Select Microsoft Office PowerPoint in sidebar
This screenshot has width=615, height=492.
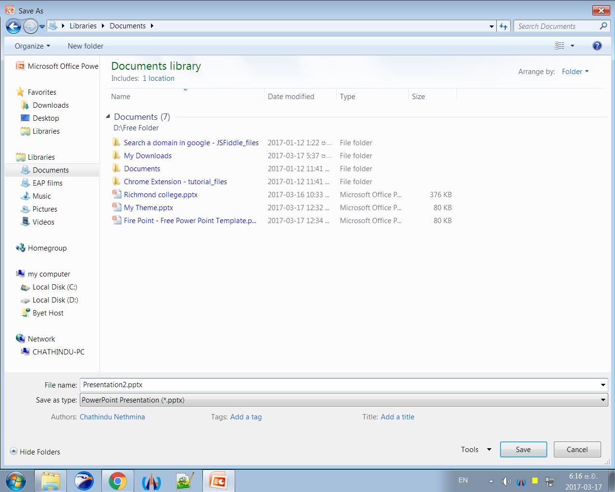(x=57, y=66)
